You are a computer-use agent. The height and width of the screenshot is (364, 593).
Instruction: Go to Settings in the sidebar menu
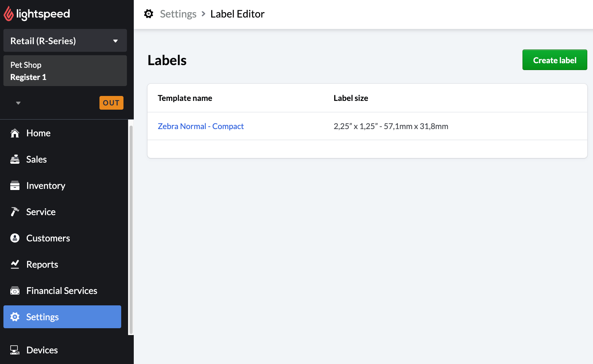coord(62,317)
